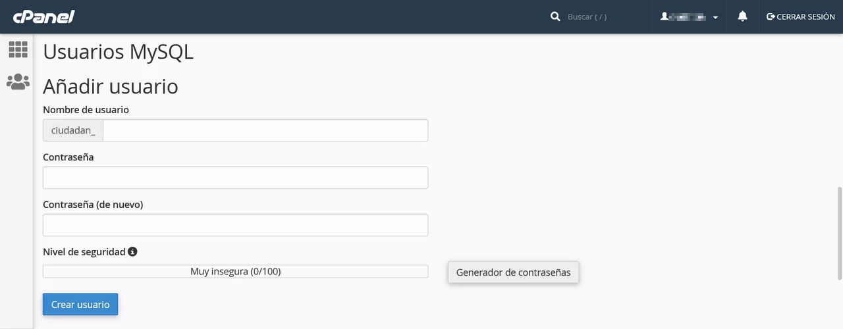
Task: Click the Nivel de seguridad label
Action: tap(84, 251)
